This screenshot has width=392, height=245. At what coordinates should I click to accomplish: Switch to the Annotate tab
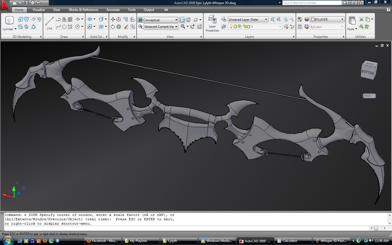[113, 10]
